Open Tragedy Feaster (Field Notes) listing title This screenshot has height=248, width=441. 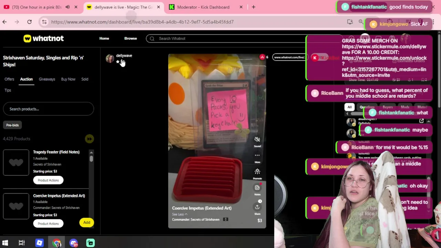(56, 152)
